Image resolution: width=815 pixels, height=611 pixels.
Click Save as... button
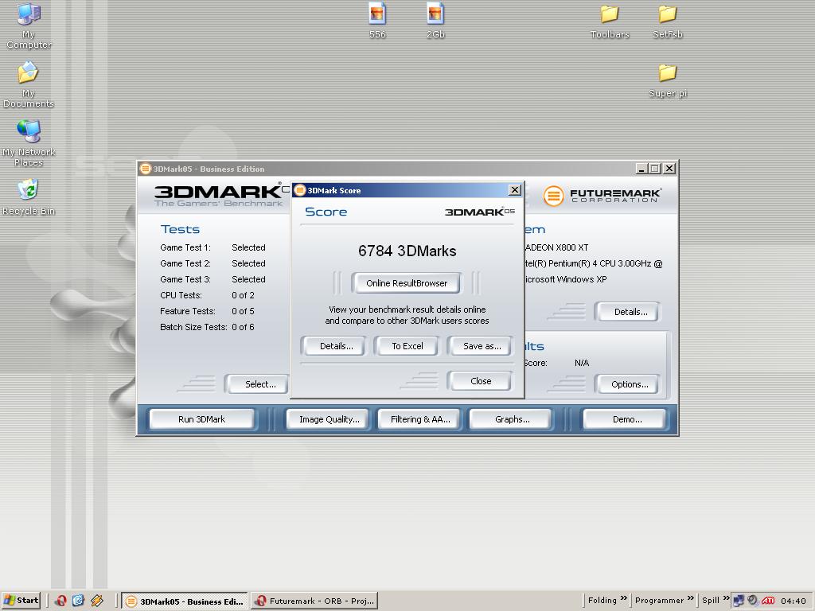tap(482, 346)
